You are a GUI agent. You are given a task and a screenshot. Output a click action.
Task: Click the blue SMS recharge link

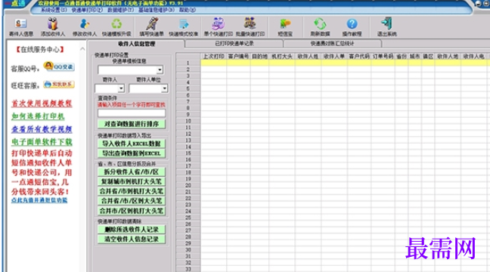39,200
